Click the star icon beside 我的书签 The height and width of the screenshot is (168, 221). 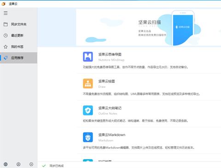click(x=6, y=46)
